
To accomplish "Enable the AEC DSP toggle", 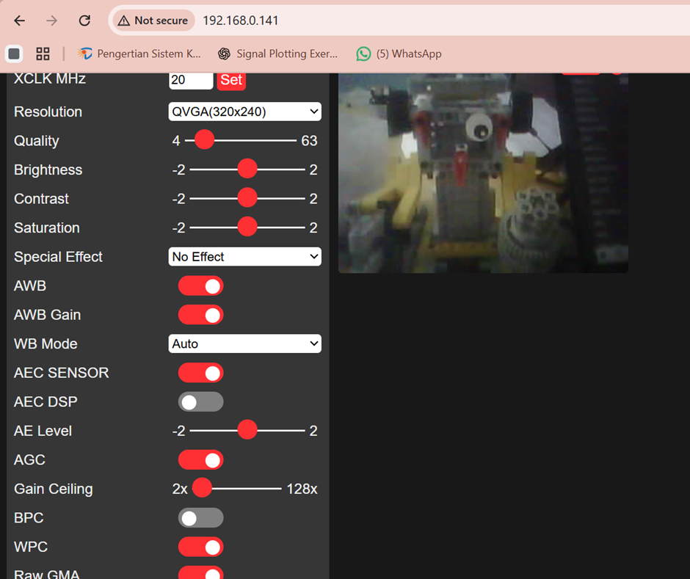I will point(200,402).
